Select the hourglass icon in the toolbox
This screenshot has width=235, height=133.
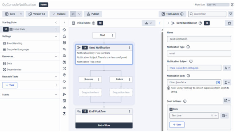[64, 113]
